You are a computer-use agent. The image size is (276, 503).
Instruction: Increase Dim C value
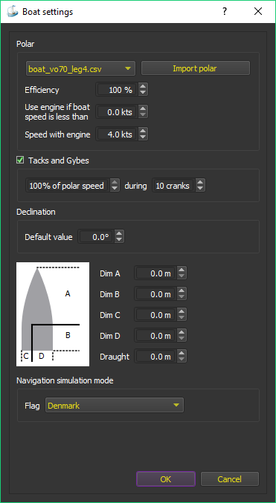pyautogui.click(x=182, y=311)
